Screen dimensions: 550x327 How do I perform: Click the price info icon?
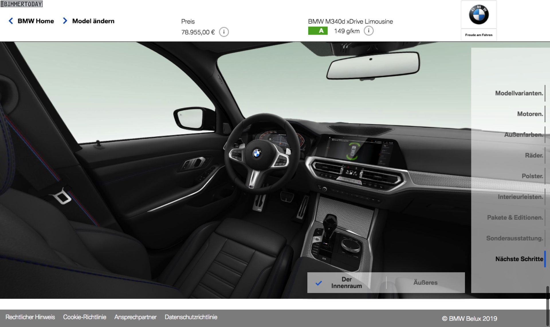[224, 32]
